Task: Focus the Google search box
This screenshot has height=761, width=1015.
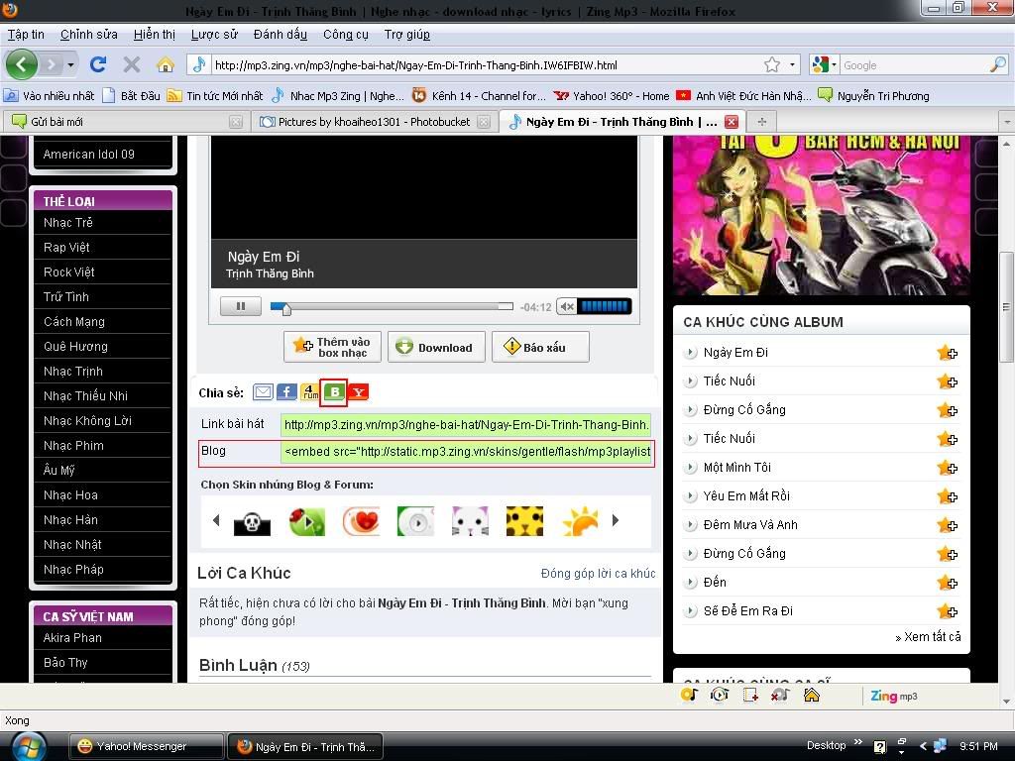Action: 914,64
